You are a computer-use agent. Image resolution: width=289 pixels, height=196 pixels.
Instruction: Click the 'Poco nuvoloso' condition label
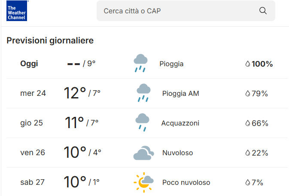[x=186, y=183]
